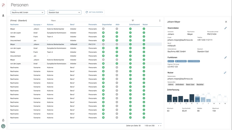This screenshot has width=232, height=130.
Task: Select the PN12191 personnel number cell
Action: [92, 44]
